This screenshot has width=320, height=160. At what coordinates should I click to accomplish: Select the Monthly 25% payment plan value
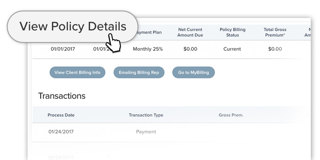pyautogui.click(x=148, y=49)
